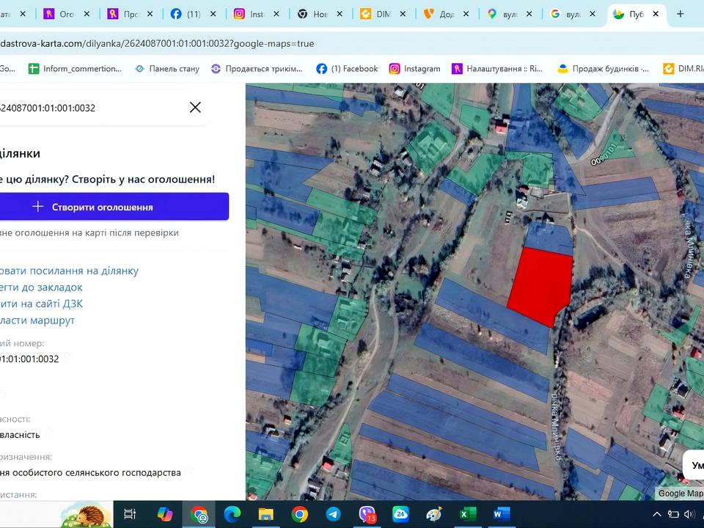Open the Inform_commertion bookmark

[75, 68]
